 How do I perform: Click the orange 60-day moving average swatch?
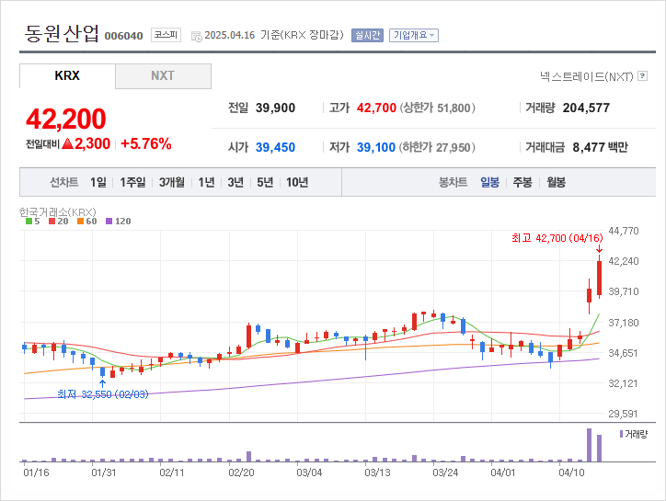[80, 222]
